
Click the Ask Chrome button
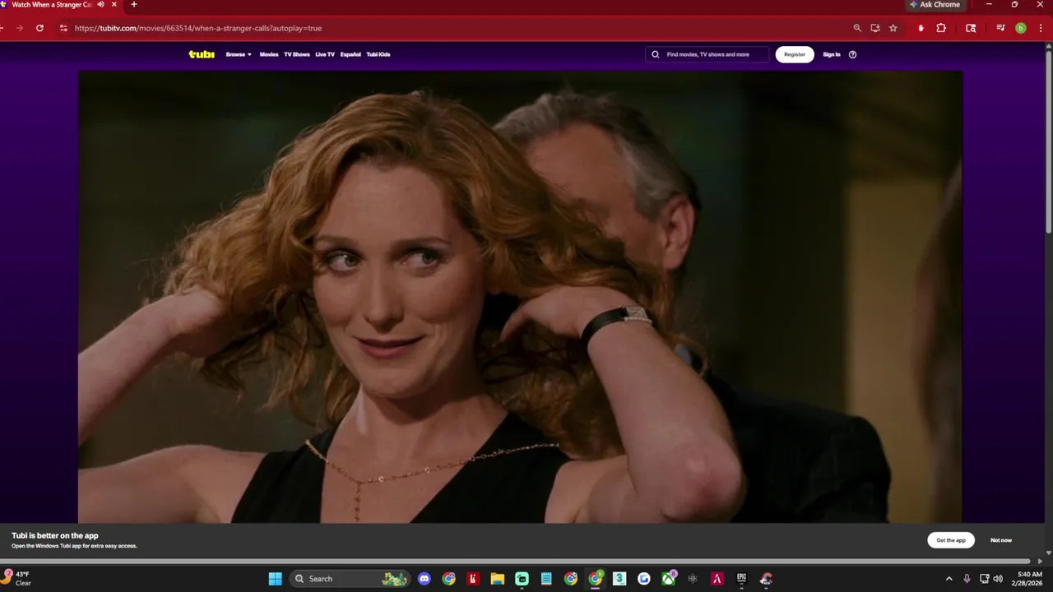coord(935,5)
